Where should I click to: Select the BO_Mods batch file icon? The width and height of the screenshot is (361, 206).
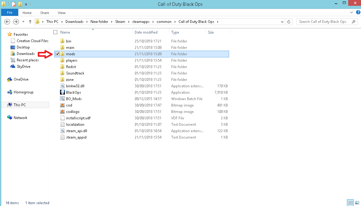coord(62,99)
